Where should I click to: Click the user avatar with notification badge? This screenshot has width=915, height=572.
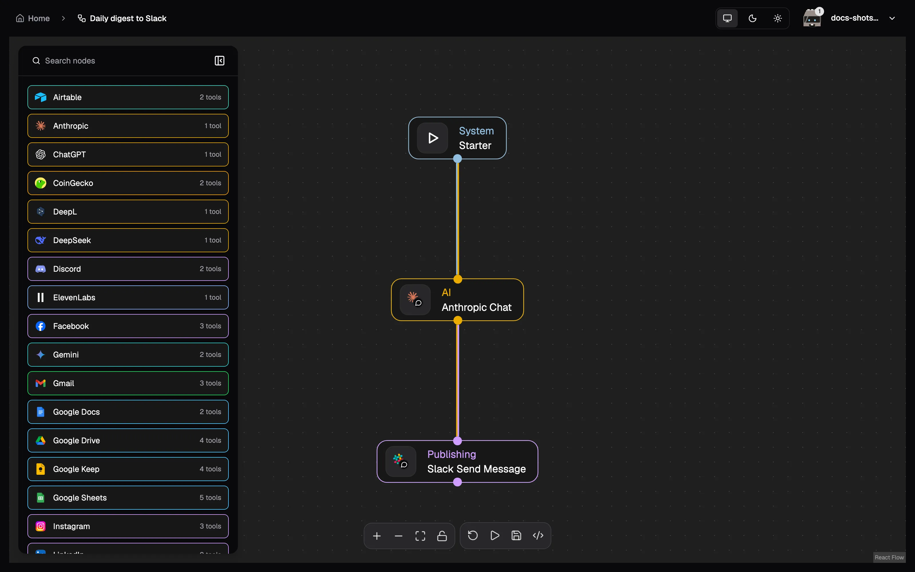(x=812, y=18)
